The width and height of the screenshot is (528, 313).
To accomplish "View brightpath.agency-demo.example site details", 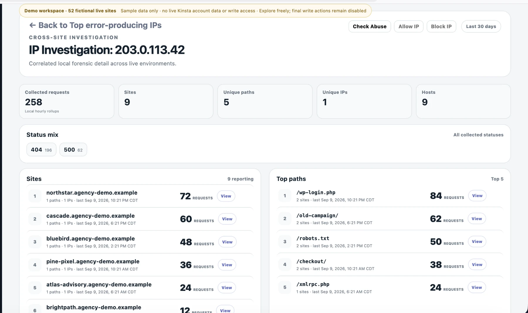I will pyautogui.click(x=225, y=309).
